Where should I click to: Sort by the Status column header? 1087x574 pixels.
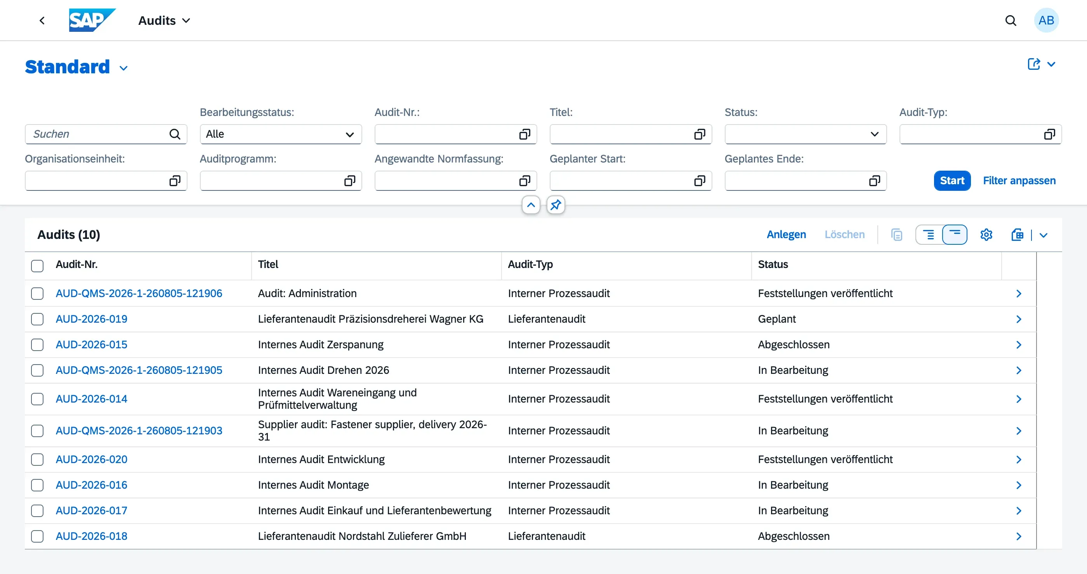coord(773,264)
